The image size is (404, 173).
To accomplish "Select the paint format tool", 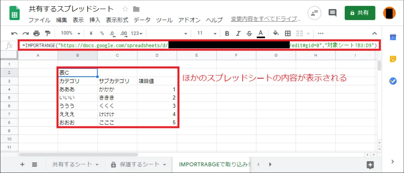I will click(x=48, y=33).
